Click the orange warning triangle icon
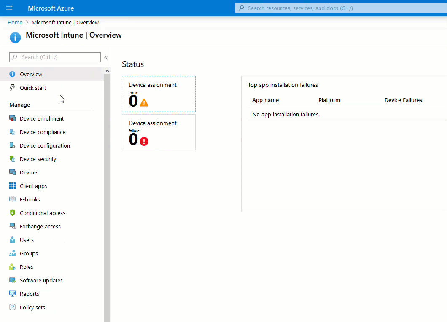This screenshot has height=322, width=447. [x=144, y=102]
